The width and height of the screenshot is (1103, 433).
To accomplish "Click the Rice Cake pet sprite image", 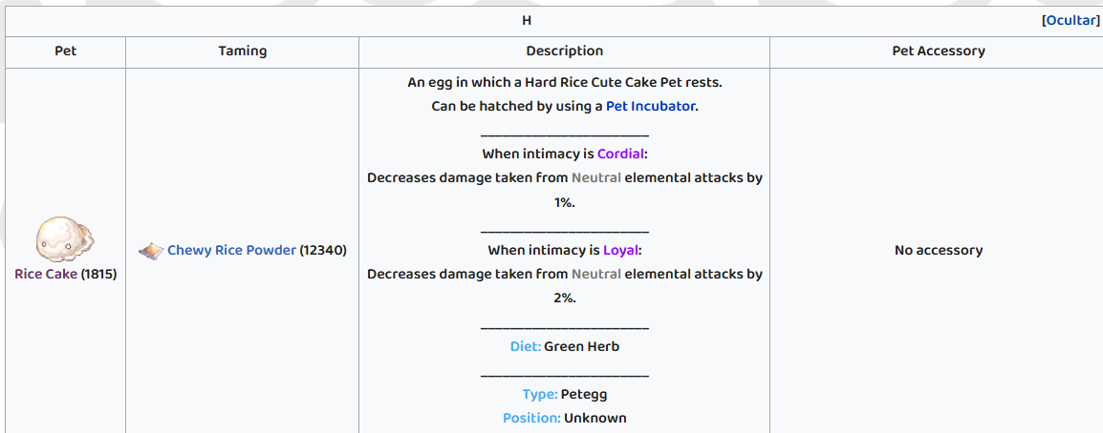I will pos(65,239).
